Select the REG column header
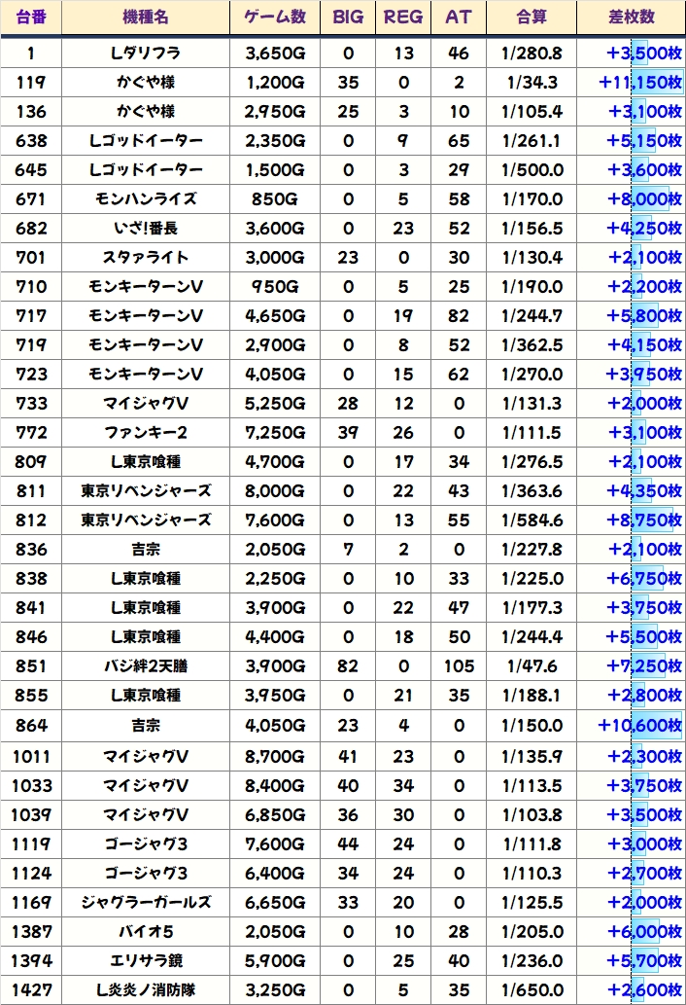This screenshot has height=1005, width=686. (x=403, y=18)
